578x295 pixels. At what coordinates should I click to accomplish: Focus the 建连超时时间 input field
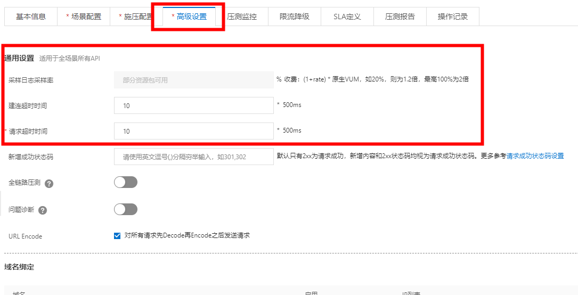(x=194, y=105)
